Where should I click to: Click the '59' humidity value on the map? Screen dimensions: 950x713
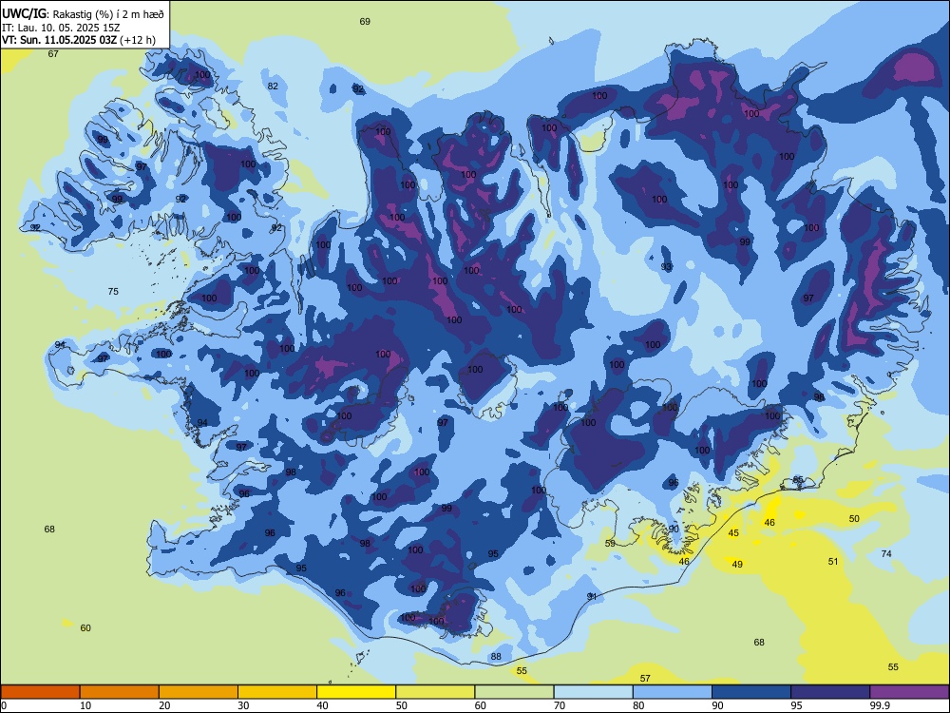coord(610,543)
